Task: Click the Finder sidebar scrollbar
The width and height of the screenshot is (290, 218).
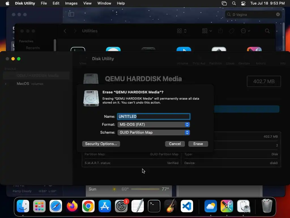Action: point(55,45)
